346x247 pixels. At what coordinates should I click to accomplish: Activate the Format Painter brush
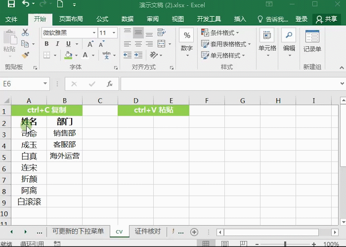(25, 55)
